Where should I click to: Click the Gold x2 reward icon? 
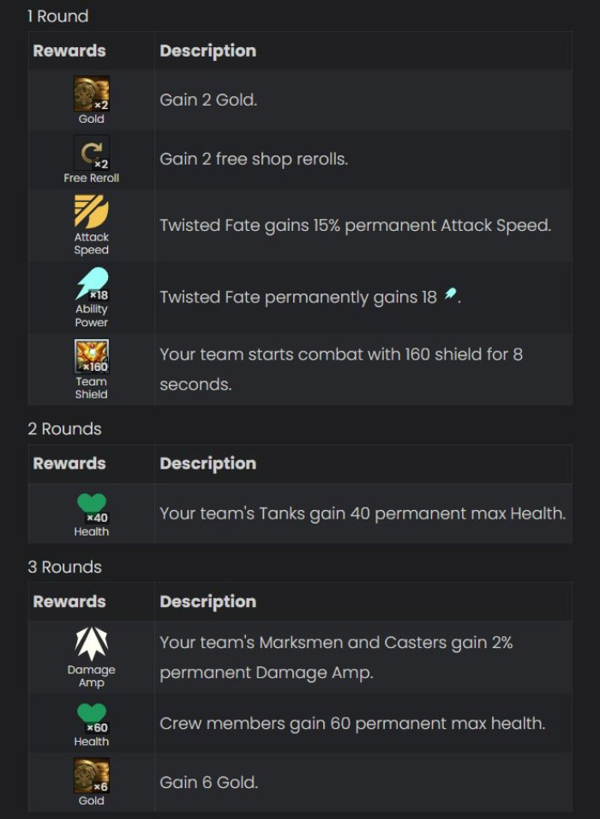[92, 94]
